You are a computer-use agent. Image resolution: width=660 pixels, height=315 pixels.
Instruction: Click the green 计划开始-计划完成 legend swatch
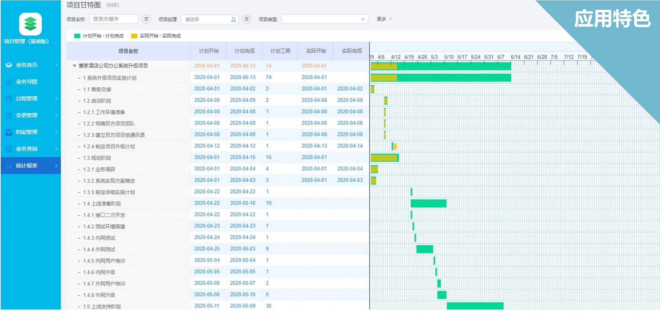click(x=77, y=36)
